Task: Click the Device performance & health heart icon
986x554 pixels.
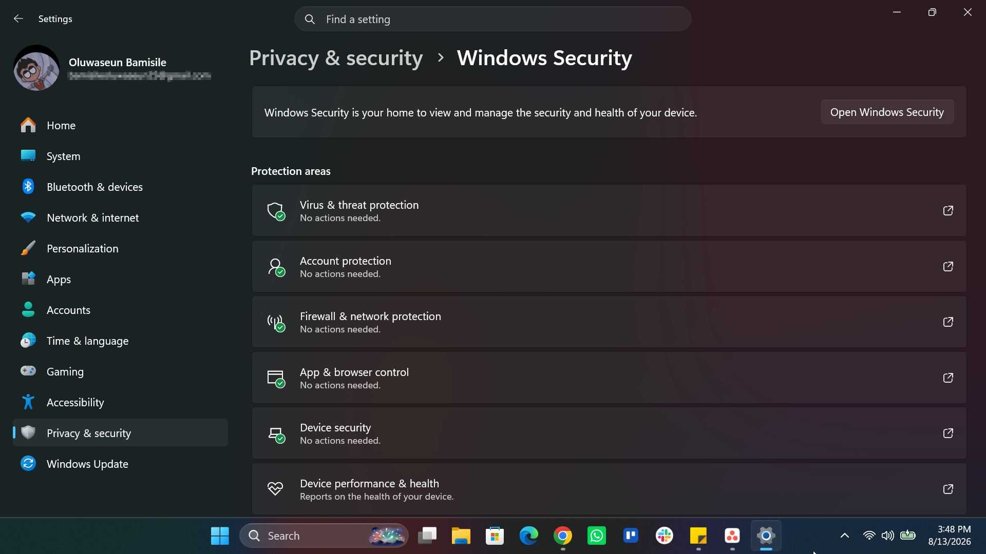Action: tap(275, 489)
